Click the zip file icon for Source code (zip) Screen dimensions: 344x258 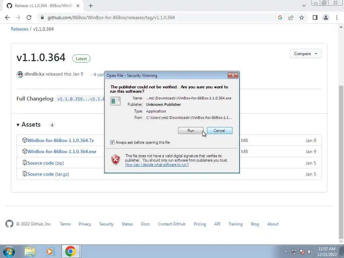25,163
